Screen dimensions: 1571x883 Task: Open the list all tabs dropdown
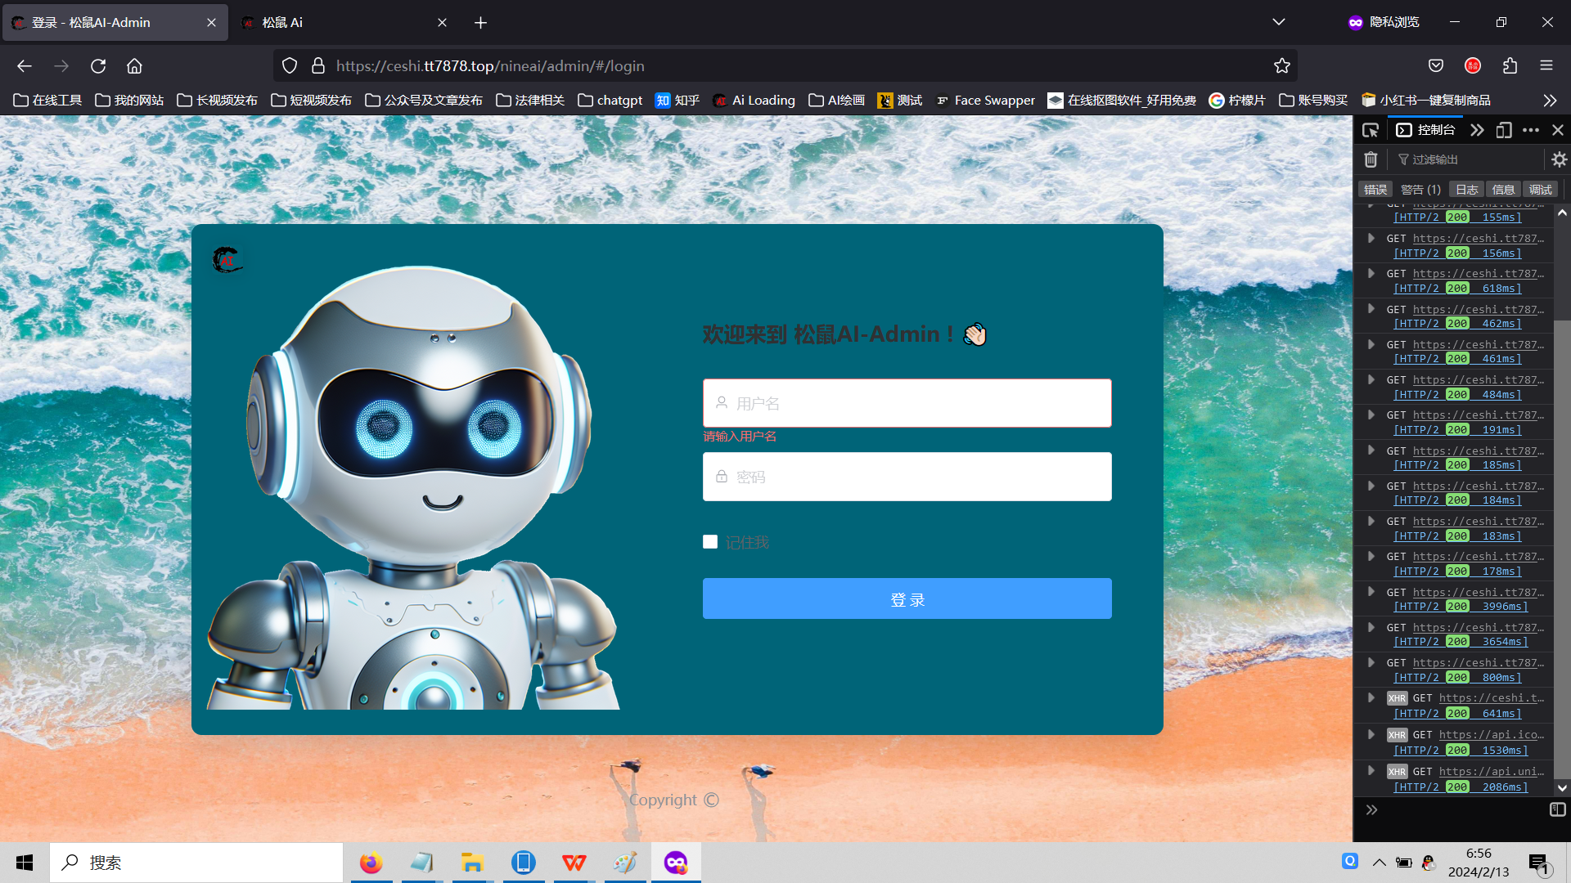click(1278, 22)
